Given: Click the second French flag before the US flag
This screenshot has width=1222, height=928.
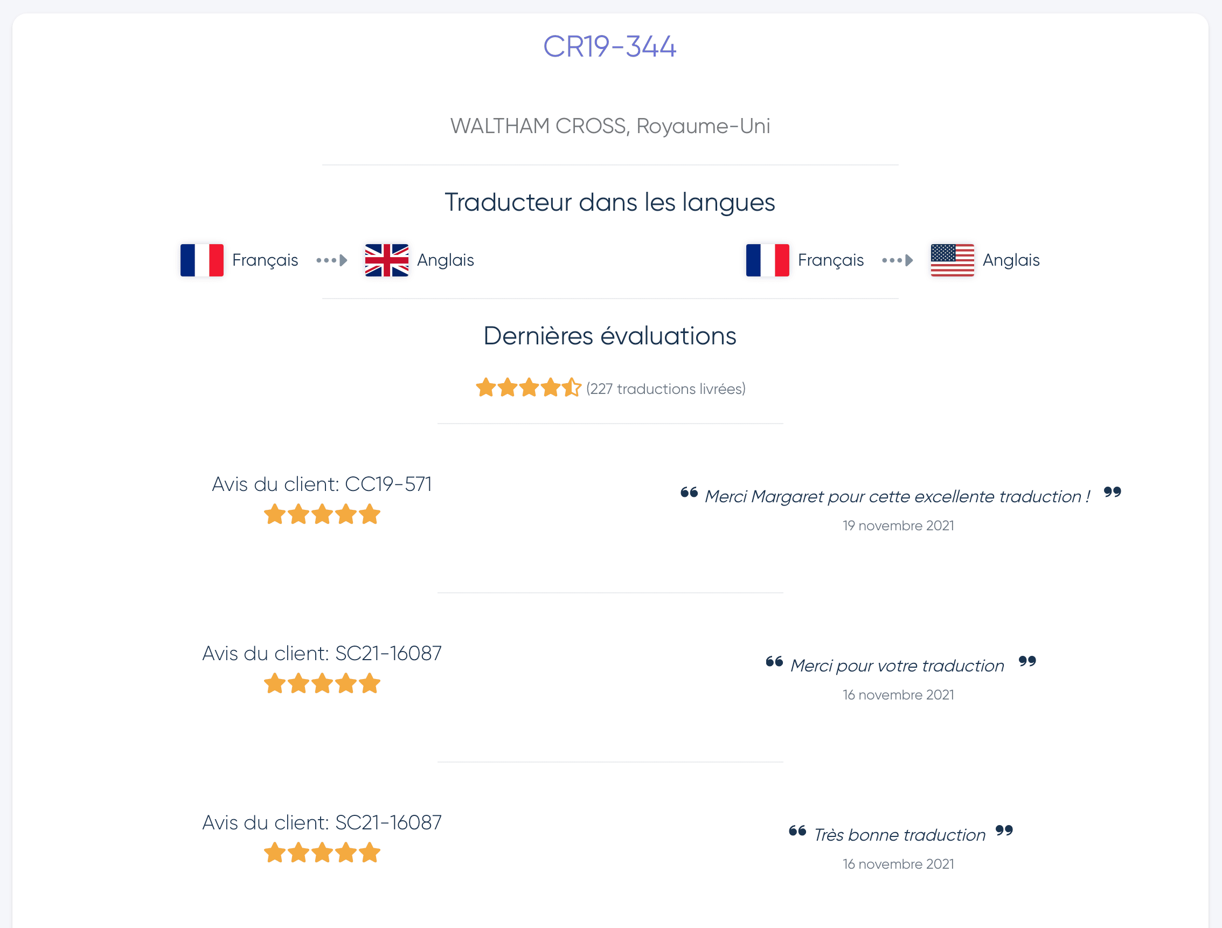Looking at the screenshot, I should tap(767, 260).
